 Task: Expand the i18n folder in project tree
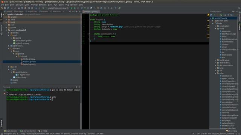click(9, 67)
